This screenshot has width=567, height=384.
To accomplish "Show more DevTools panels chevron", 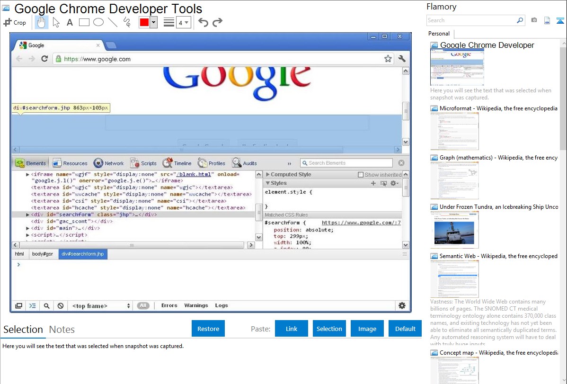I will pos(289,163).
